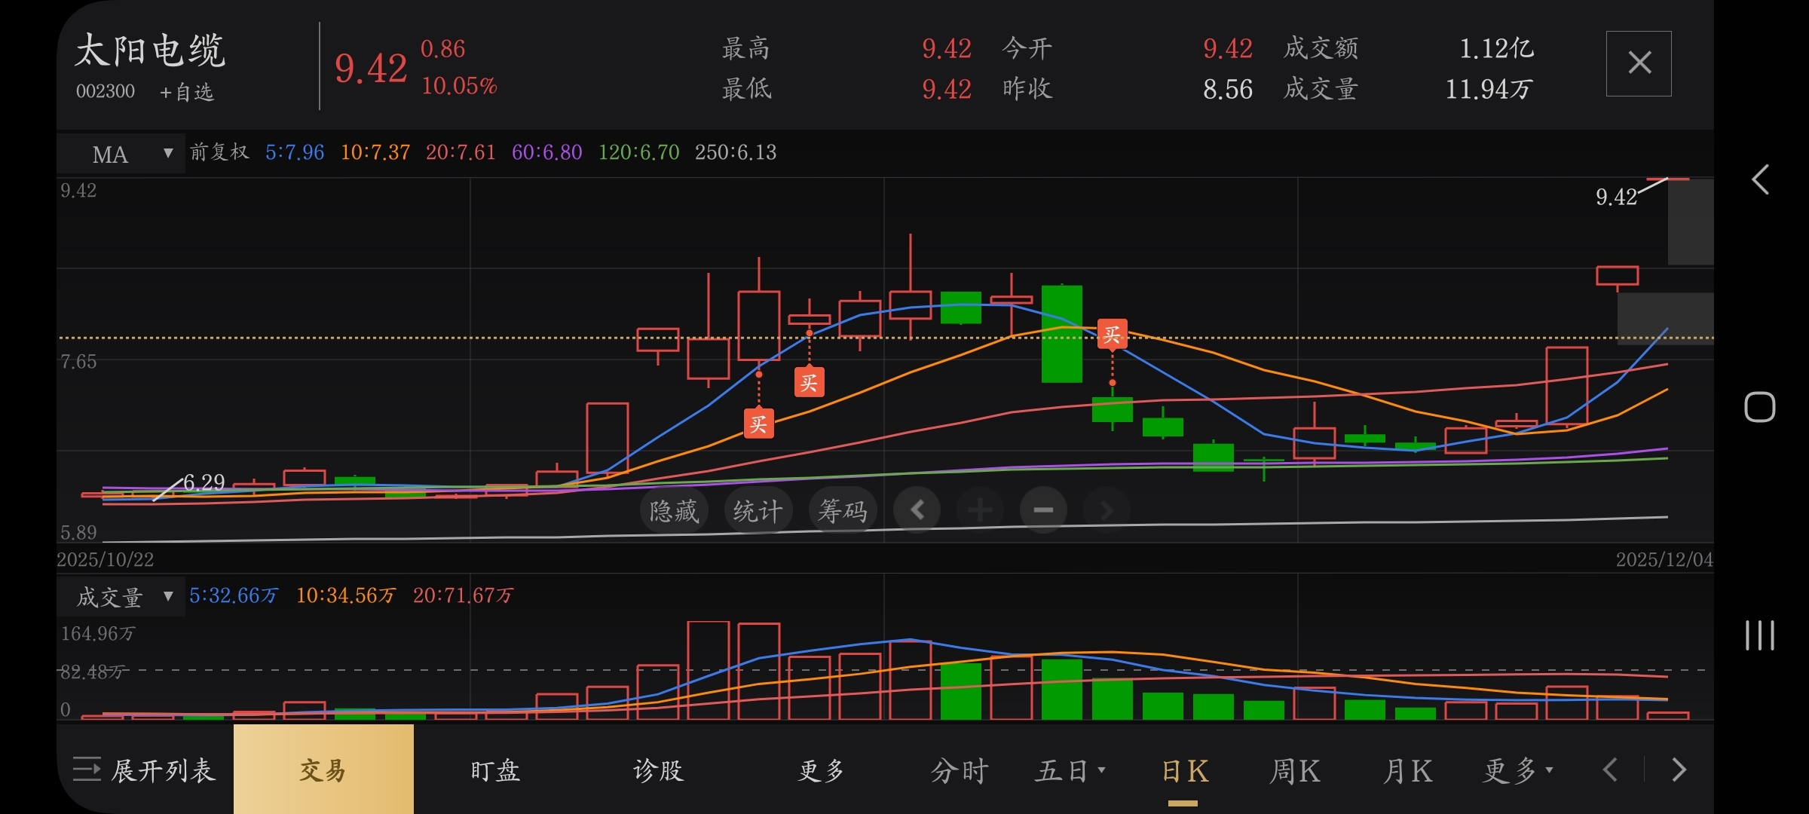Open the 成交量 indicator dropdown
The width and height of the screenshot is (1809, 814).
tap(121, 597)
